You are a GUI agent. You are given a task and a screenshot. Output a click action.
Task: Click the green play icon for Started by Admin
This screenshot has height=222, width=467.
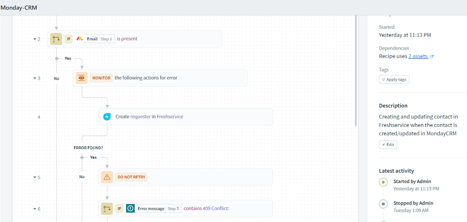click(x=383, y=182)
